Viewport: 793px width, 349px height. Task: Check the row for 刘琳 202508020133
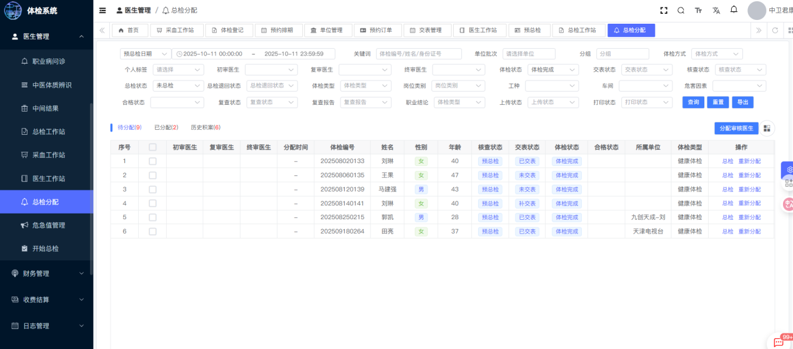[152, 161]
